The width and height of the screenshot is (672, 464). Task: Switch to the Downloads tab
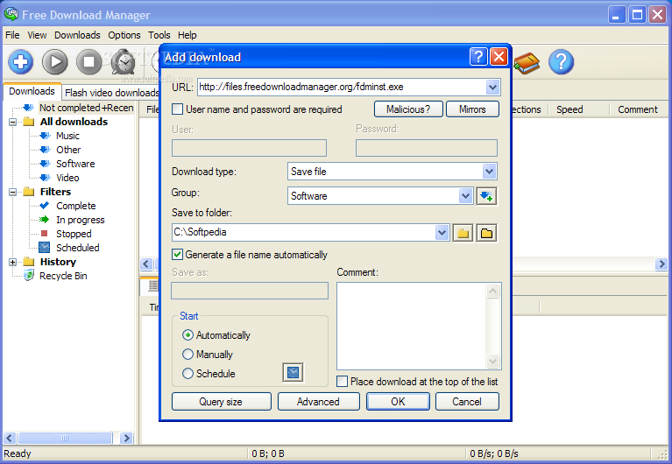[32, 91]
